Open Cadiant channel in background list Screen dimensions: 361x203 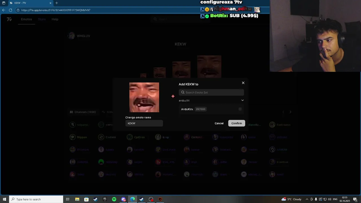[107, 137]
